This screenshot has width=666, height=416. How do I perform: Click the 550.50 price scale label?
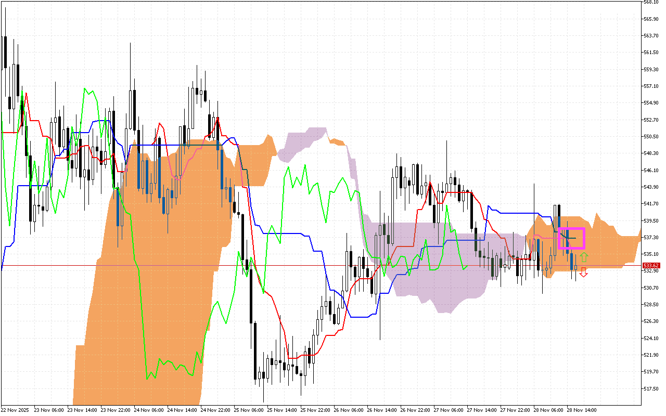[651, 137]
